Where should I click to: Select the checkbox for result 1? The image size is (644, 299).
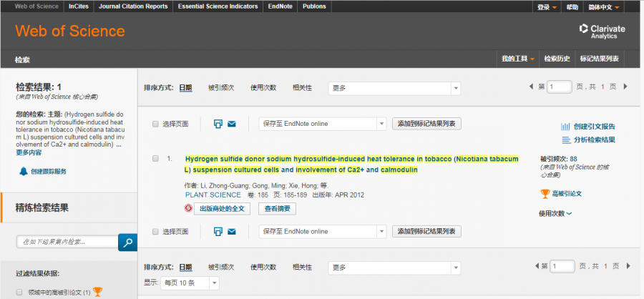pyautogui.click(x=155, y=159)
